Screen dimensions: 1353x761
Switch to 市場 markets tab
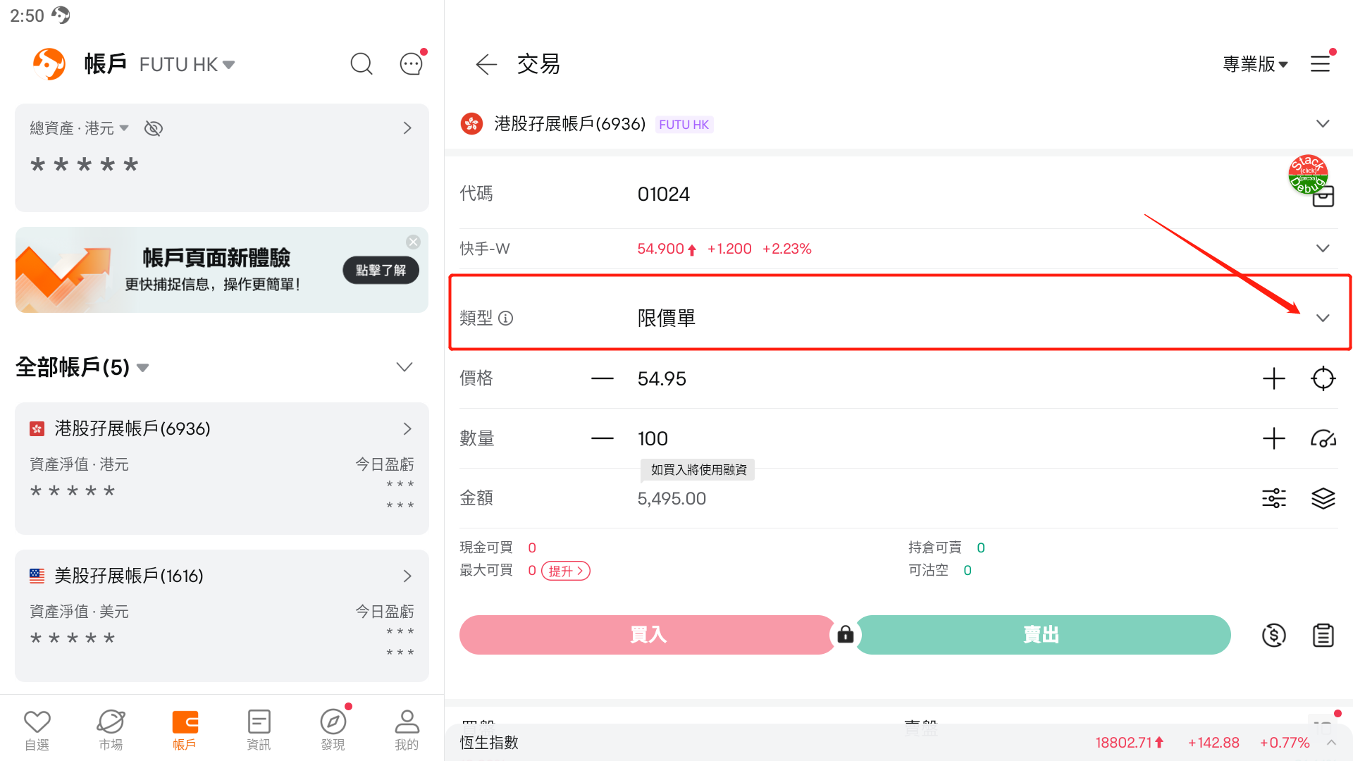(x=111, y=730)
